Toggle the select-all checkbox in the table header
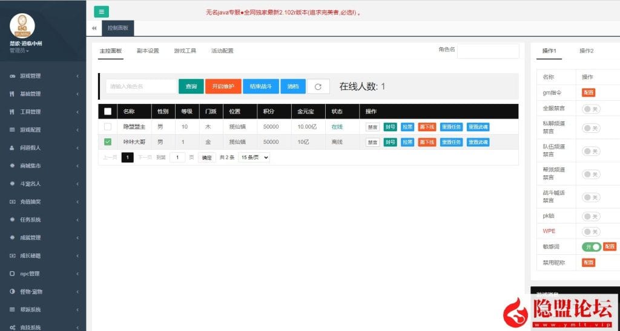The height and width of the screenshot is (331, 620). point(108,111)
